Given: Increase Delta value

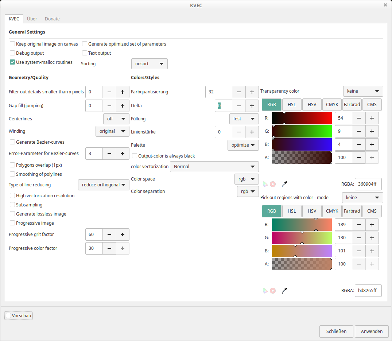Looking at the screenshot, I should pos(252,106).
